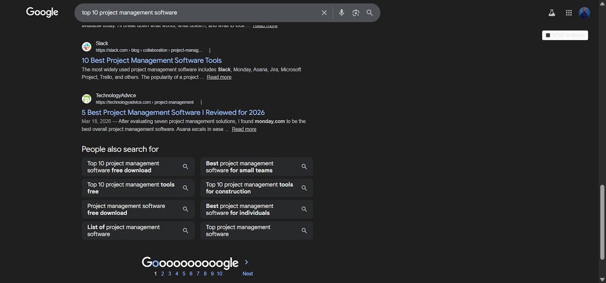Search 'Best project management software for small teams'
This screenshot has height=283, width=606.
tap(257, 166)
